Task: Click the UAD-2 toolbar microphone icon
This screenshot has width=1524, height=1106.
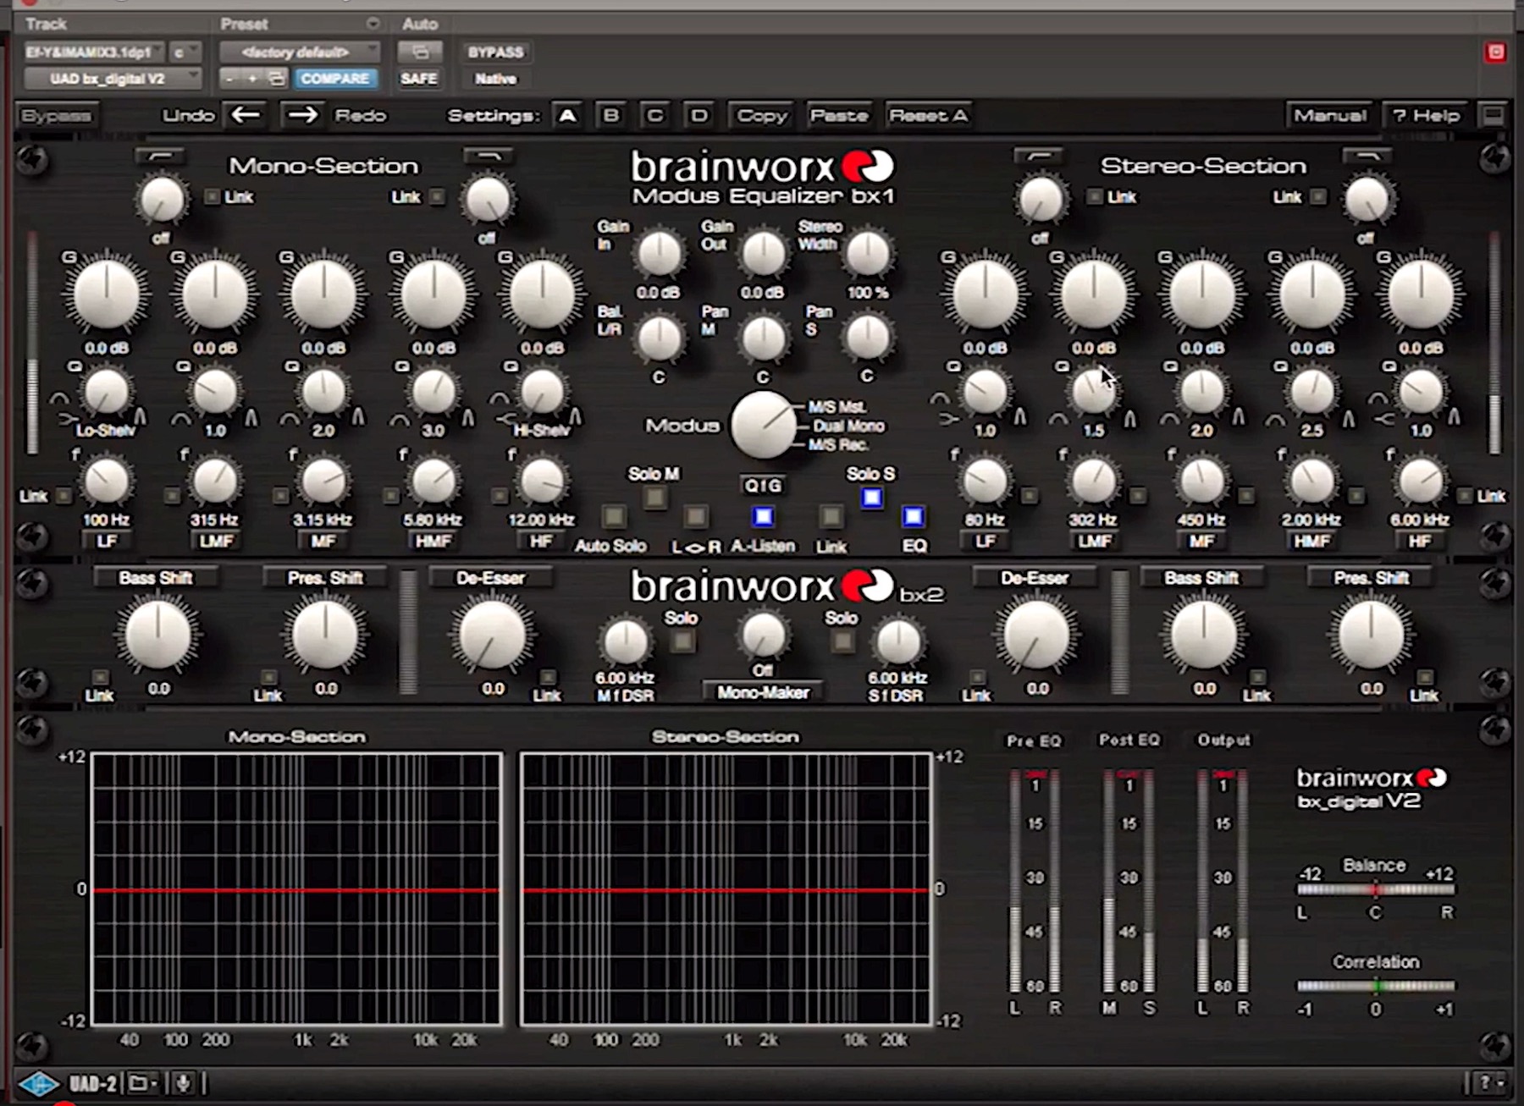Action: coord(182,1083)
